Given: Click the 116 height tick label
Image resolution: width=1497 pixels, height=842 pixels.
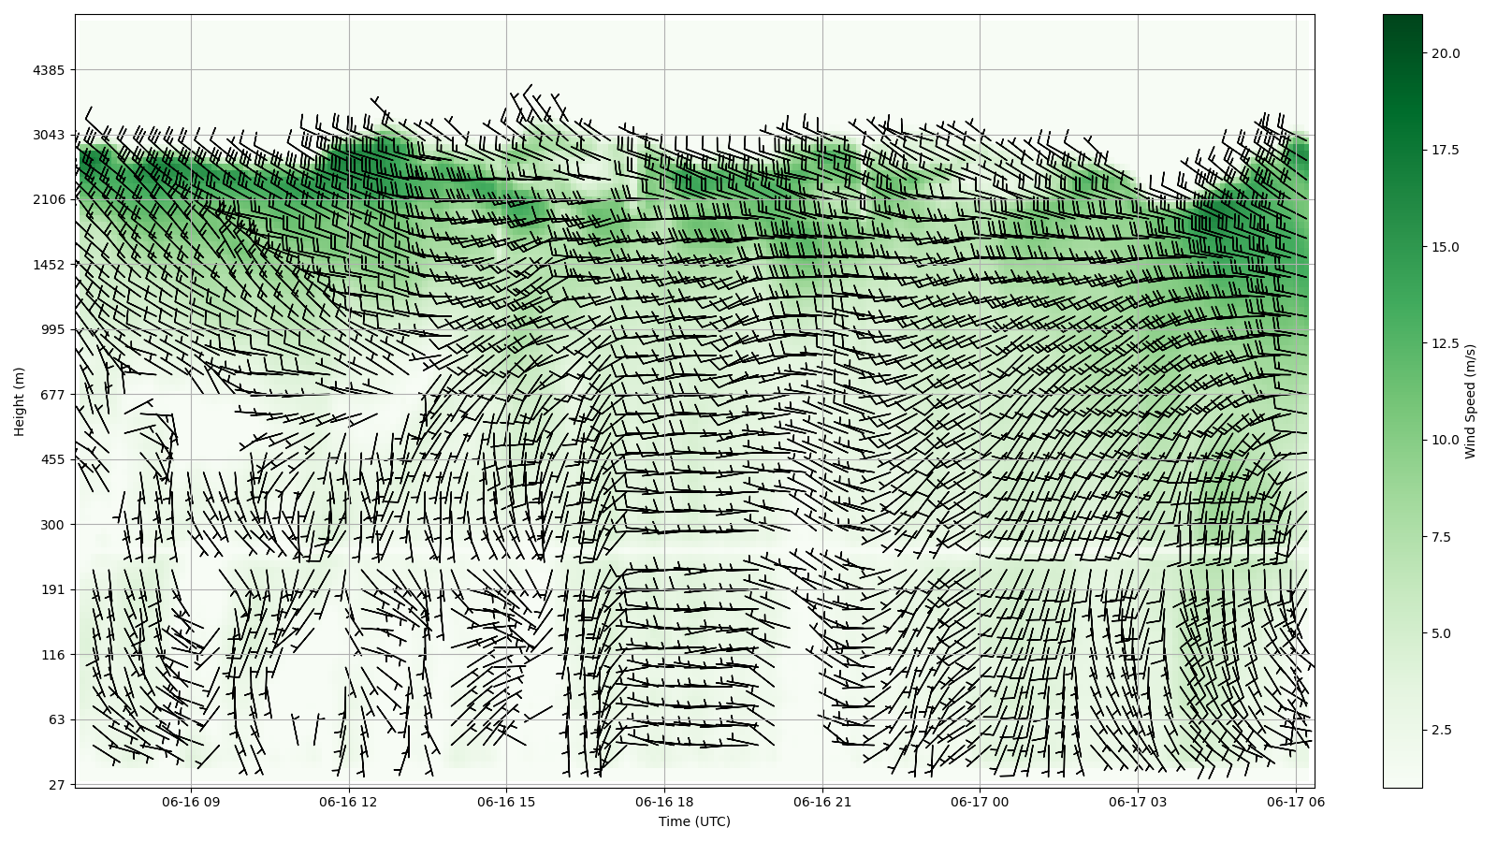Looking at the screenshot, I should (52, 655).
